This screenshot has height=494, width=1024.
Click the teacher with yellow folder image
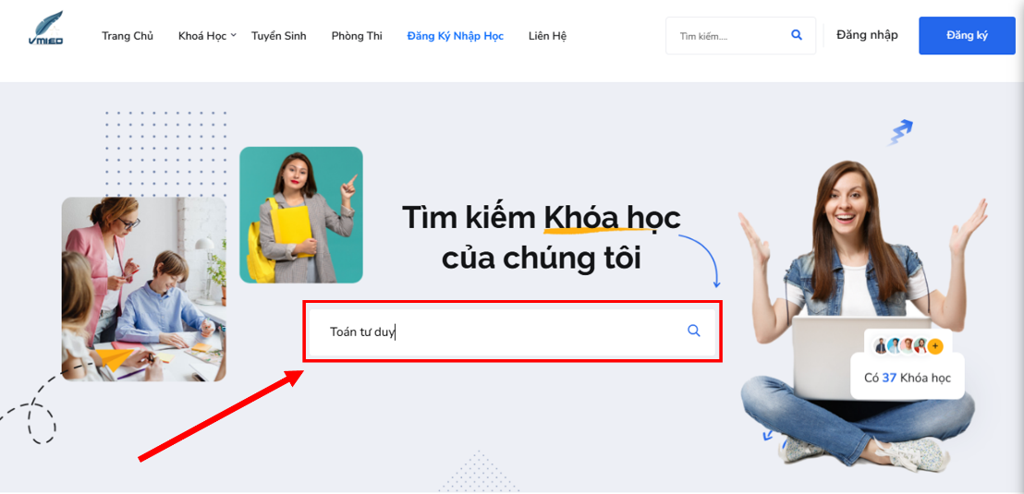301,215
